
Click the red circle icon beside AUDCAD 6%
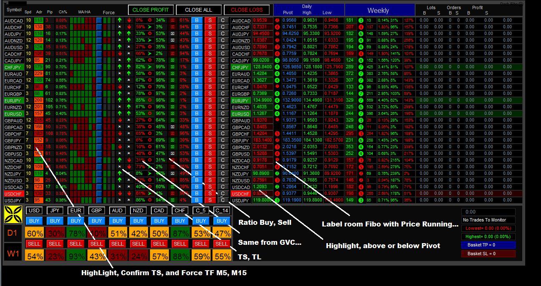point(149,20)
